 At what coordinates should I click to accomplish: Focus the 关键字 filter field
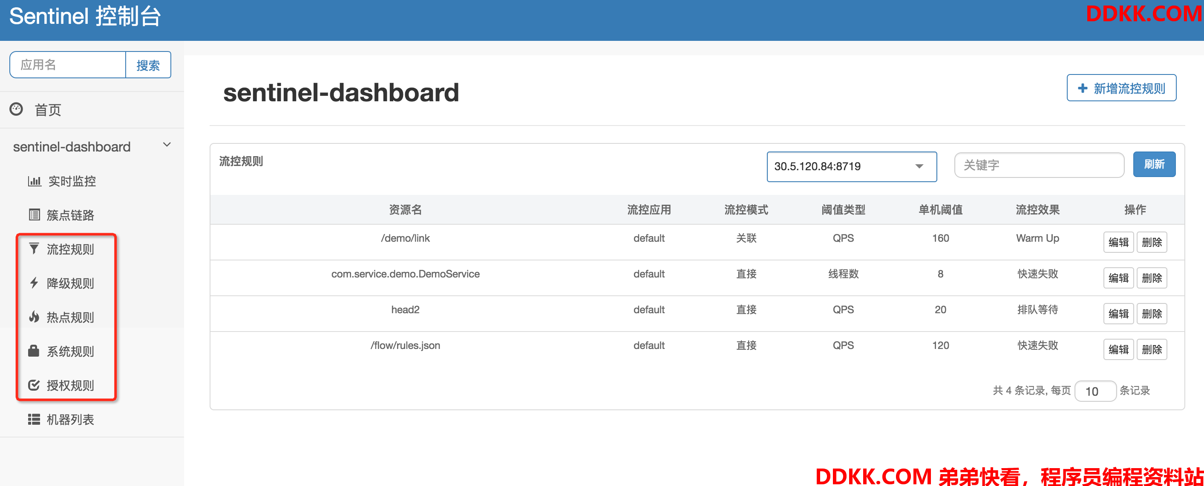coord(1039,165)
